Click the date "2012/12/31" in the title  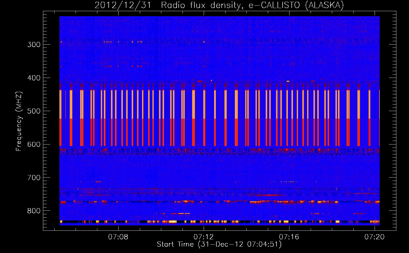click(123, 5)
